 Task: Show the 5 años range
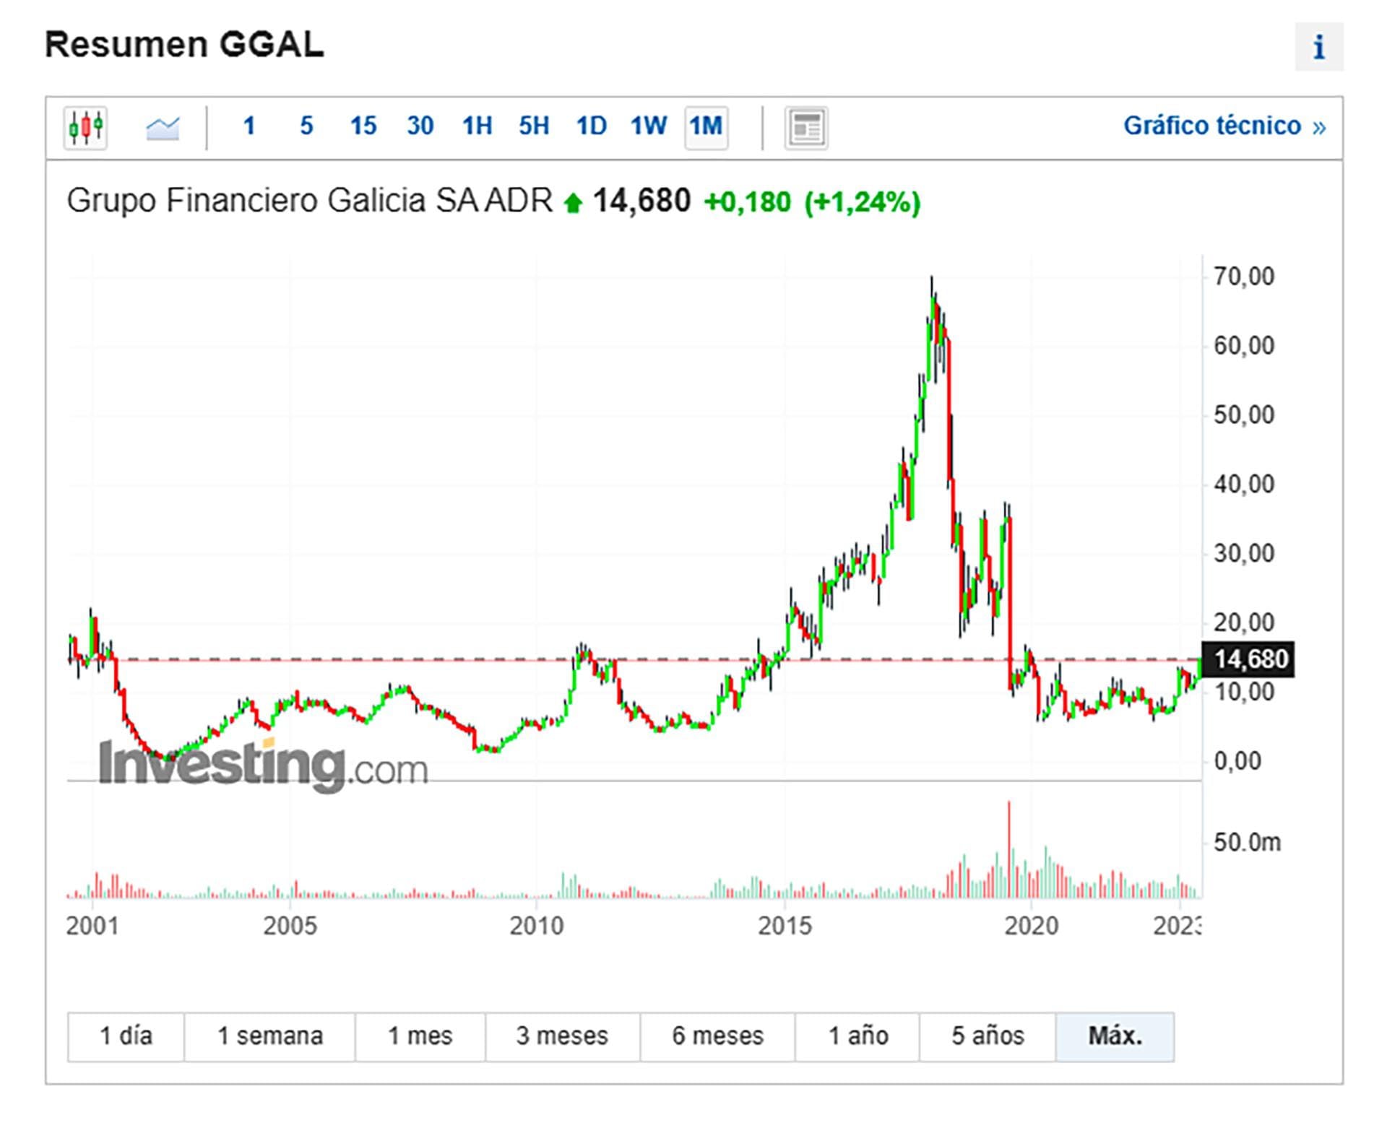point(988,1036)
